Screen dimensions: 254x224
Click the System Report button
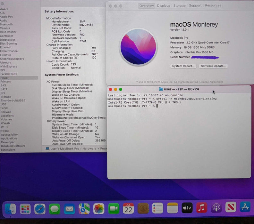(x=183, y=66)
